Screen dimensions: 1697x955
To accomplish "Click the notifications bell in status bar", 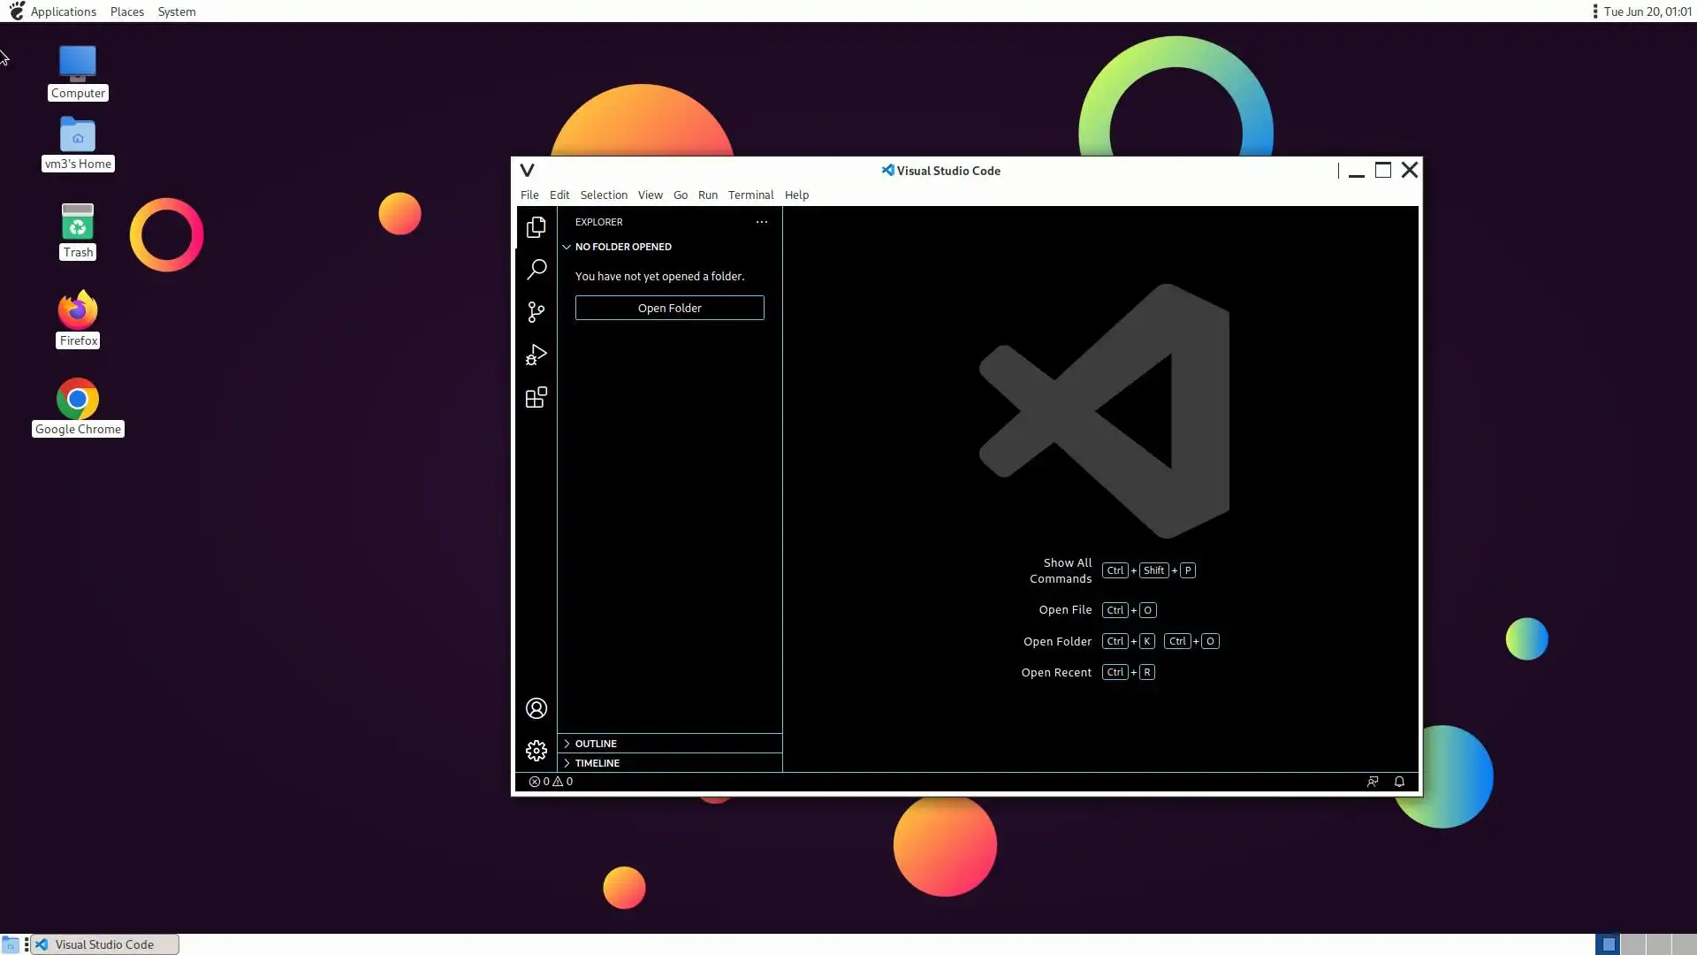I will pyautogui.click(x=1399, y=782).
